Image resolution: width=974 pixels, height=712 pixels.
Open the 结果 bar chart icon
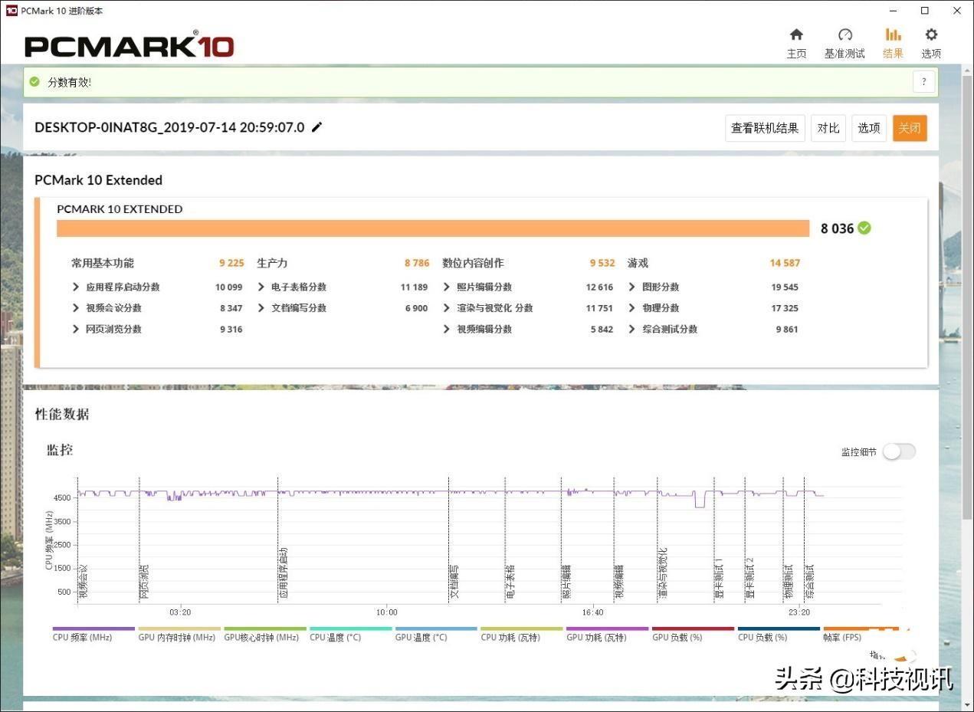[893, 34]
